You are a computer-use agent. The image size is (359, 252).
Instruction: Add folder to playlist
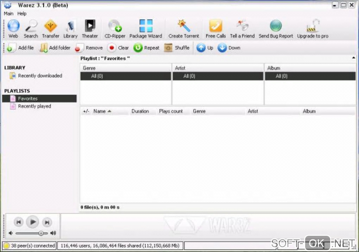click(x=55, y=48)
